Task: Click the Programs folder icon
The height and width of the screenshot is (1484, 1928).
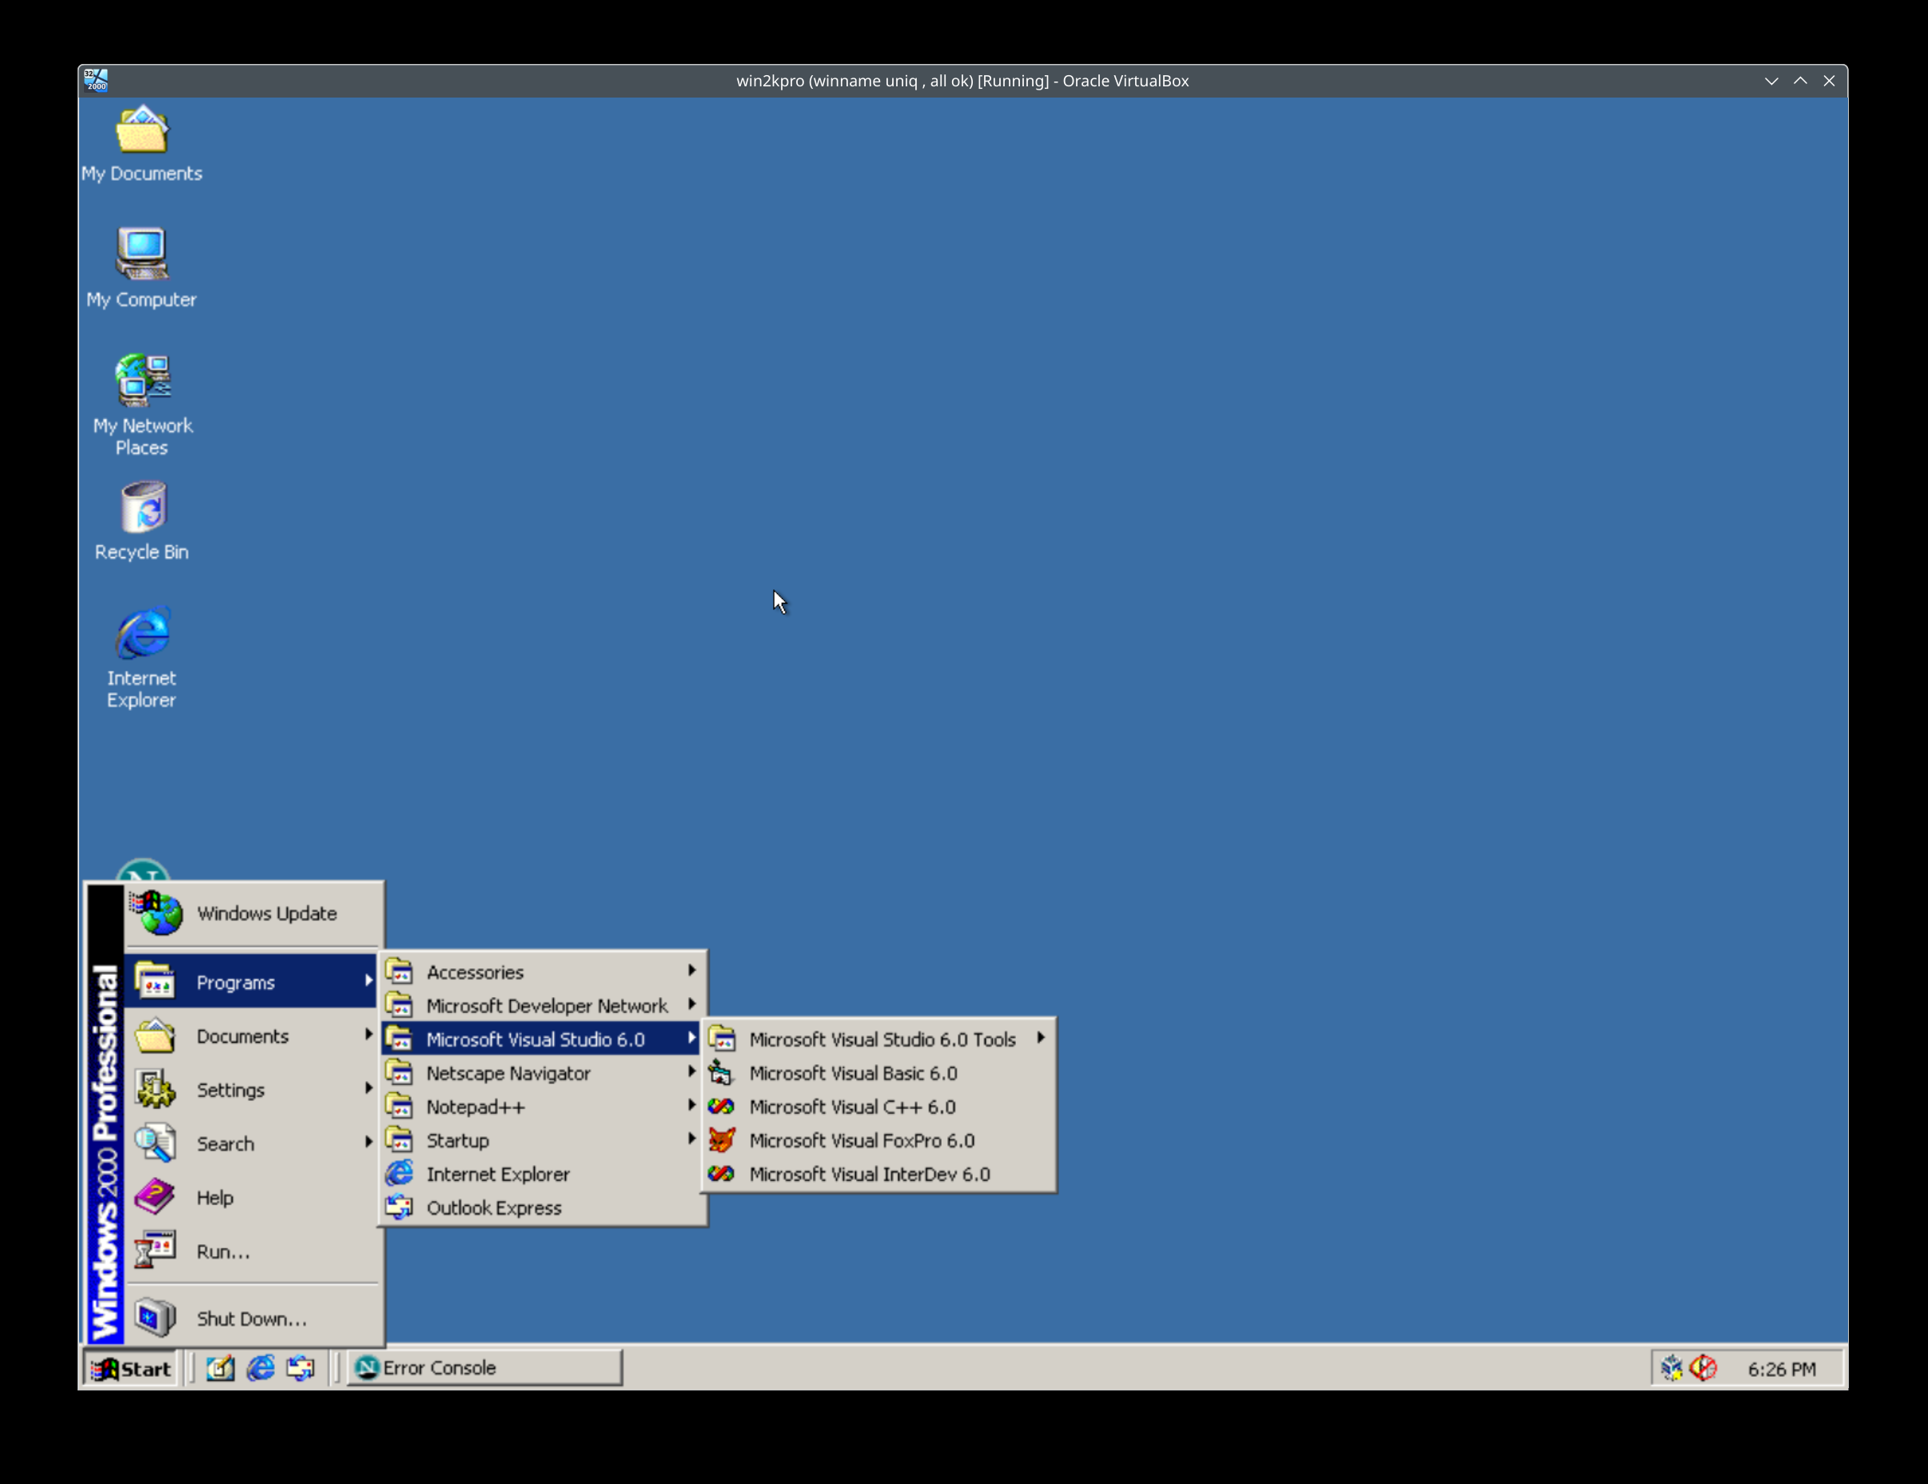Action: coord(155,981)
